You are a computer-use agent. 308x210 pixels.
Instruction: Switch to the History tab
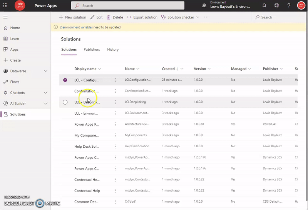tap(113, 50)
